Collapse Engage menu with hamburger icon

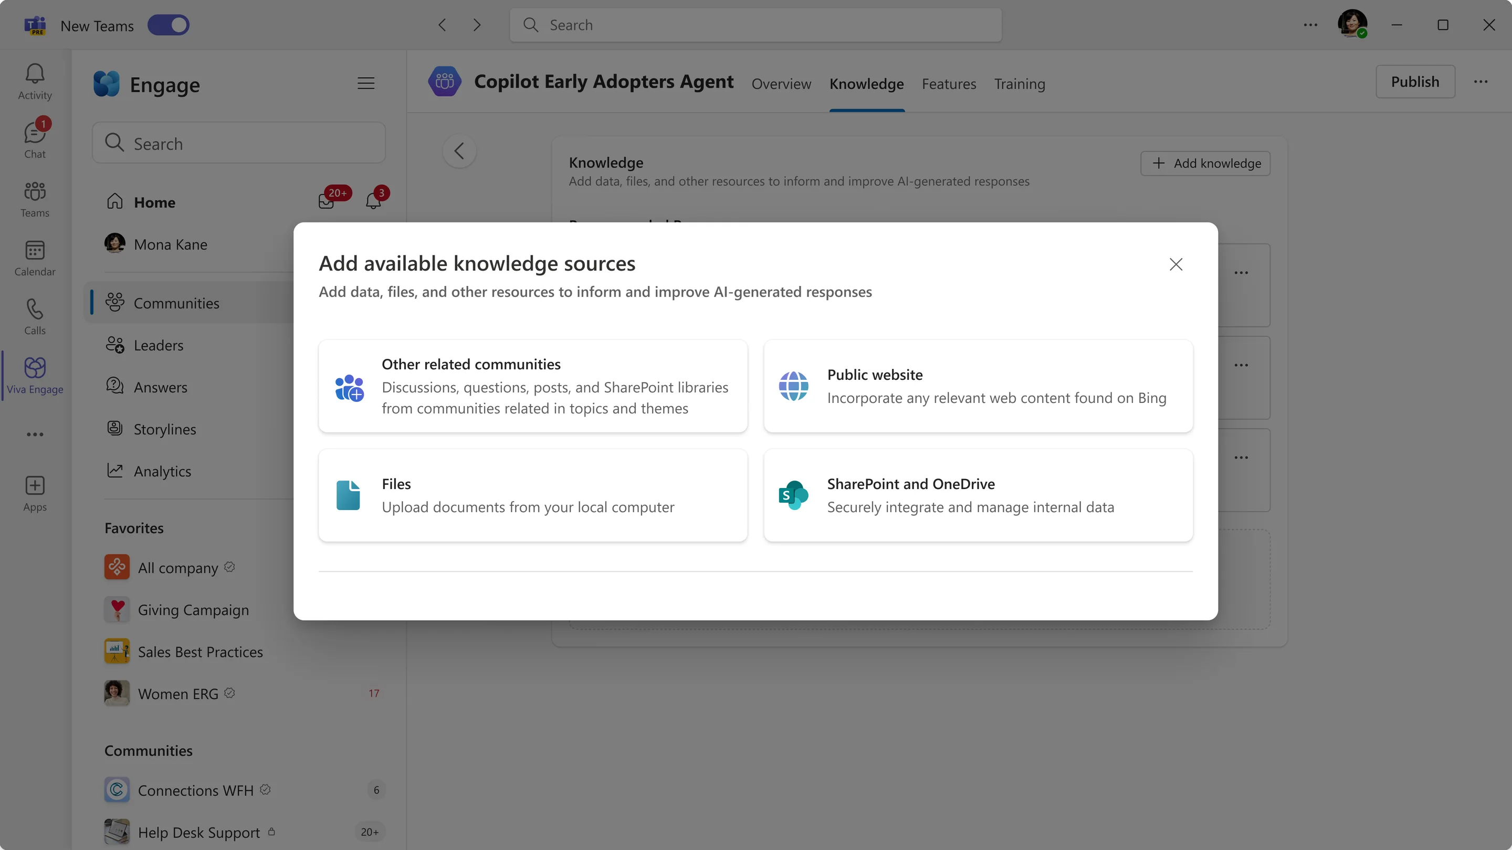(x=366, y=83)
